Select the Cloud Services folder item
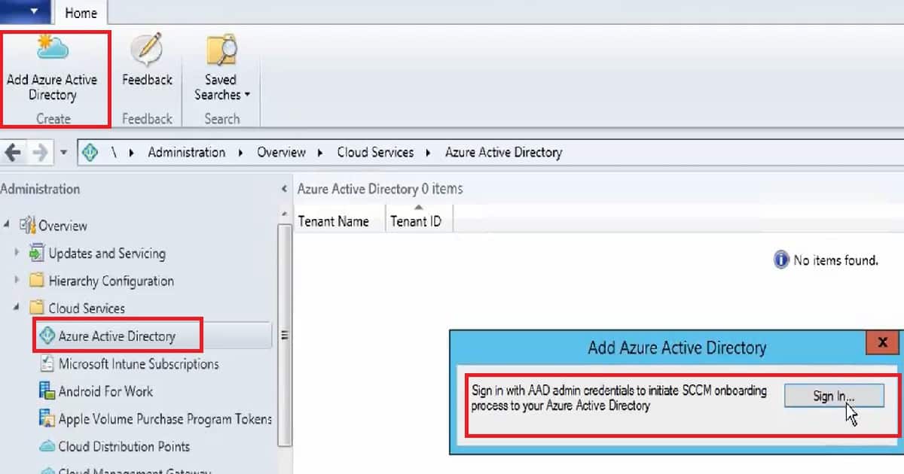This screenshot has height=474, width=904. point(87,308)
